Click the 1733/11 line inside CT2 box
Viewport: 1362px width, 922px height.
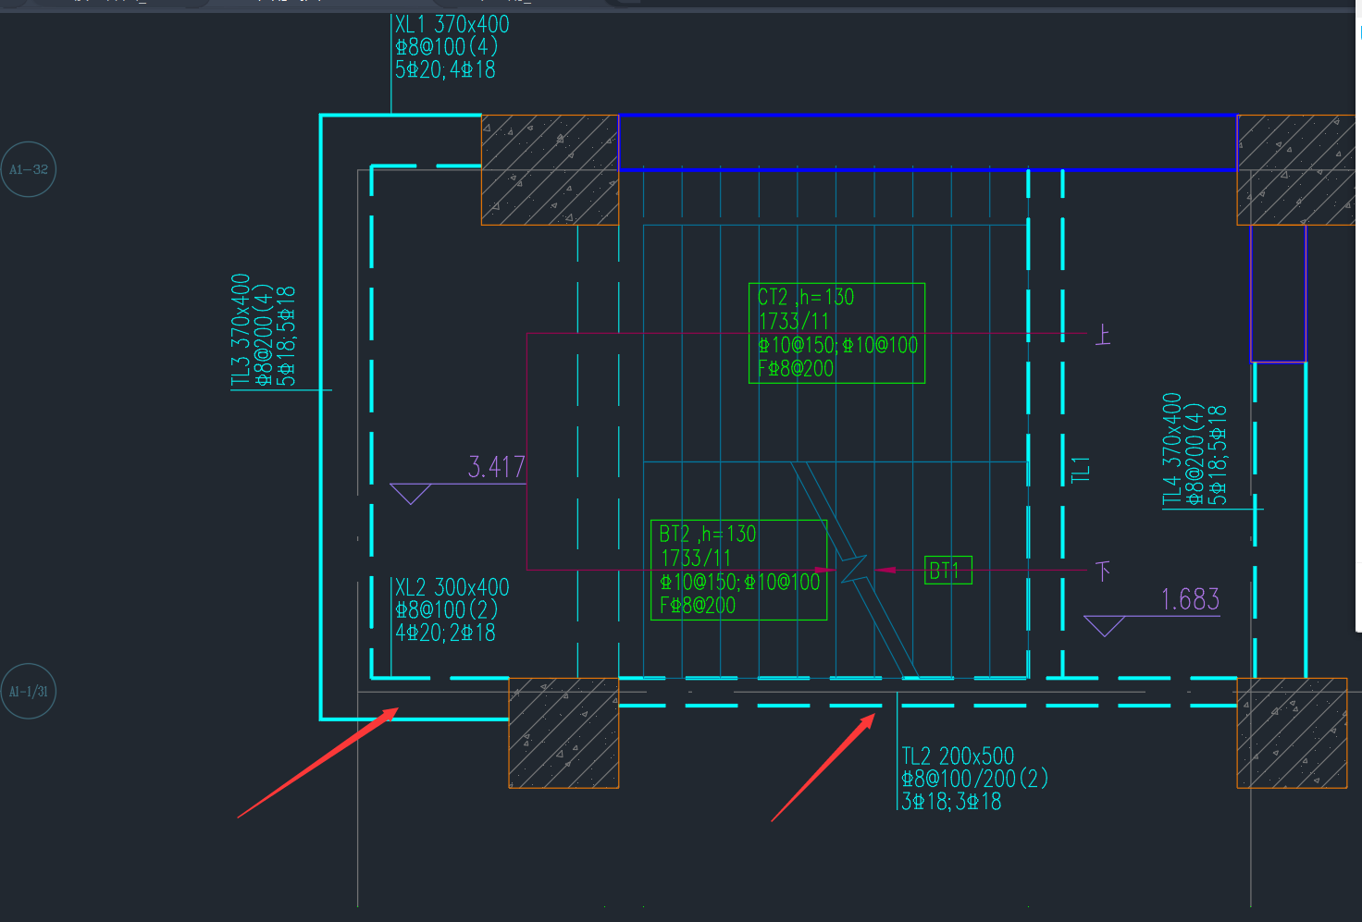point(794,321)
